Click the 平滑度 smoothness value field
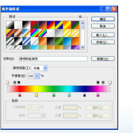 tap(31, 76)
